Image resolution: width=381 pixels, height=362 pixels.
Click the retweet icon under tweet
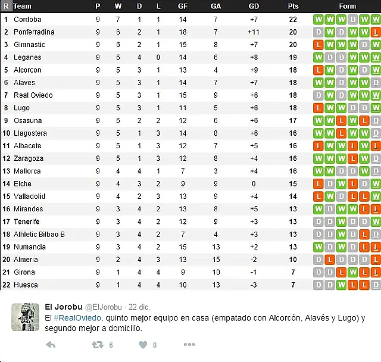[x=98, y=345]
